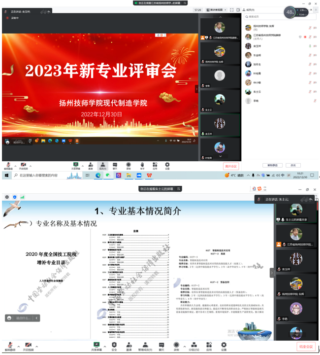Image resolution: width=320 pixels, height=355 pixels.
Task: Expand share screen options in upper meeting window
Action: pyautogui.click(x=83, y=166)
